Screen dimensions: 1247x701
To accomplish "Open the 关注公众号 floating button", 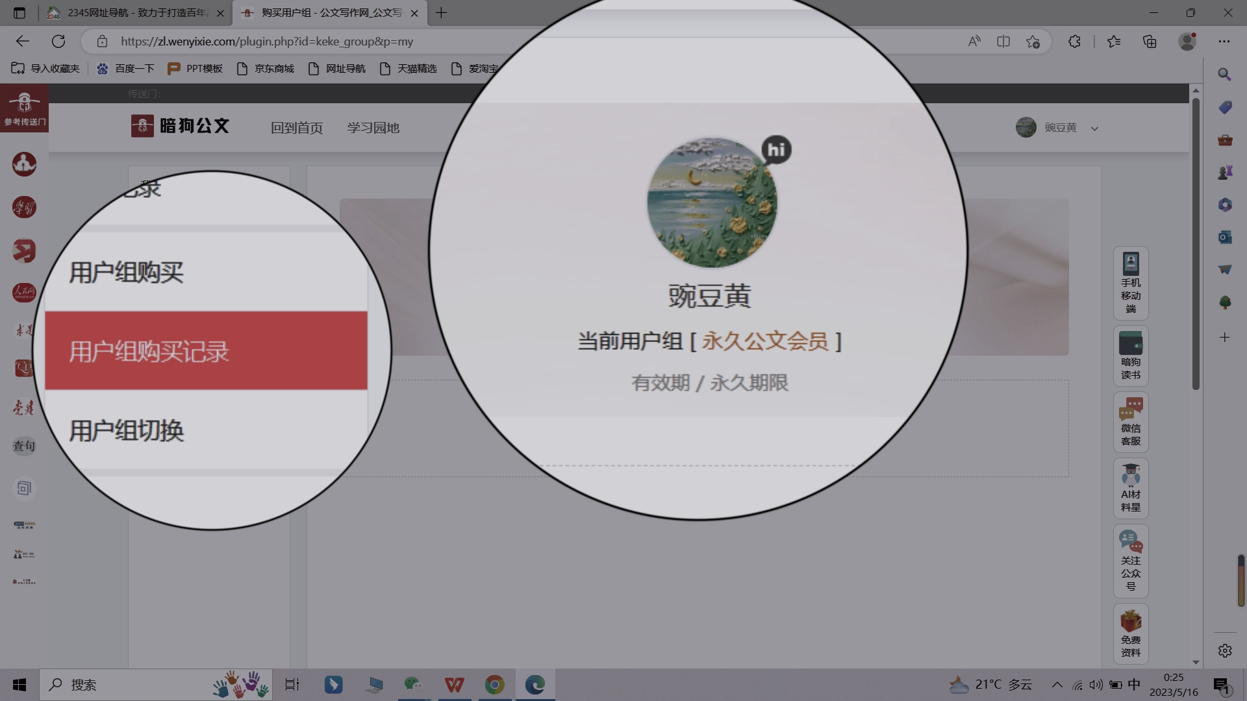I will click(1131, 561).
